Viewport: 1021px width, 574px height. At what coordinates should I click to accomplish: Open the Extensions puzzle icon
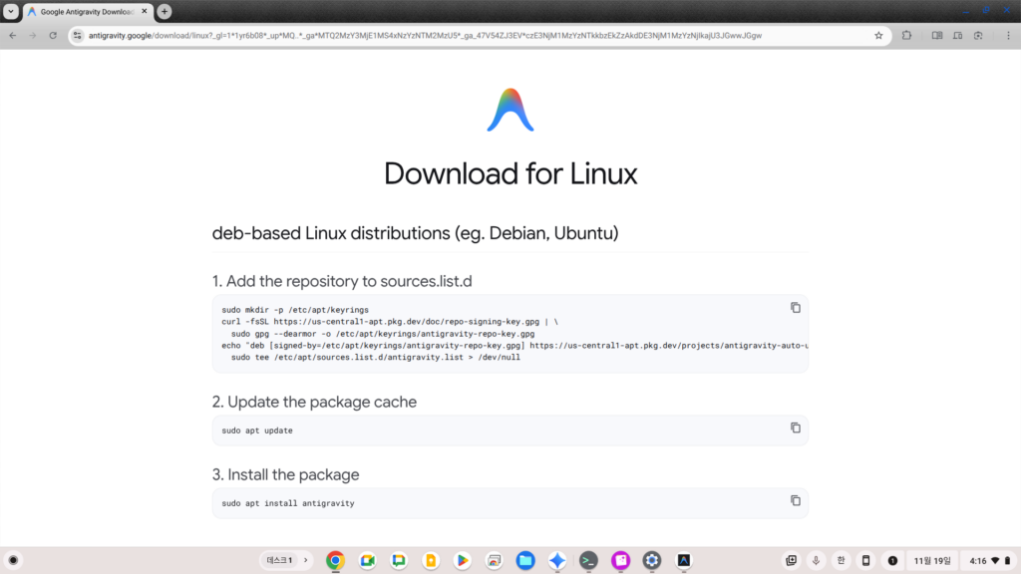[x=906, y=35]
